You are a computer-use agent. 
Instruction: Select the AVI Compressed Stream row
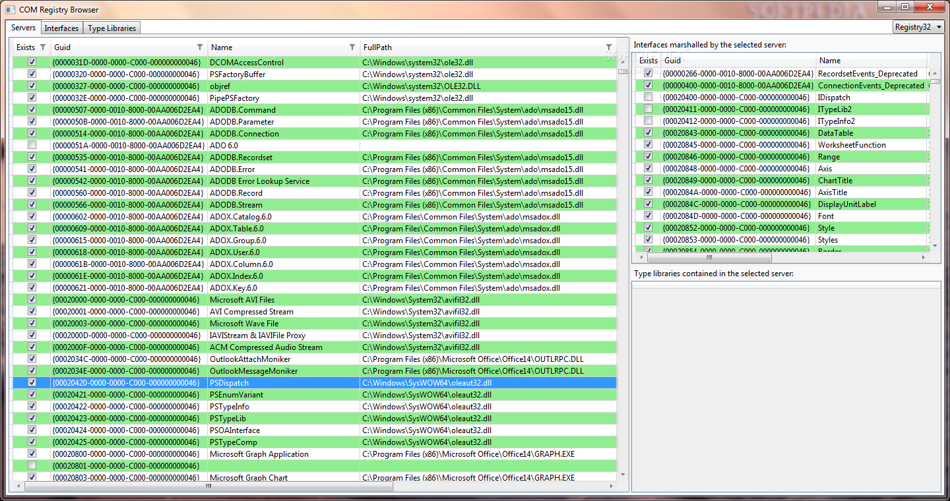[x=315, y=311]
